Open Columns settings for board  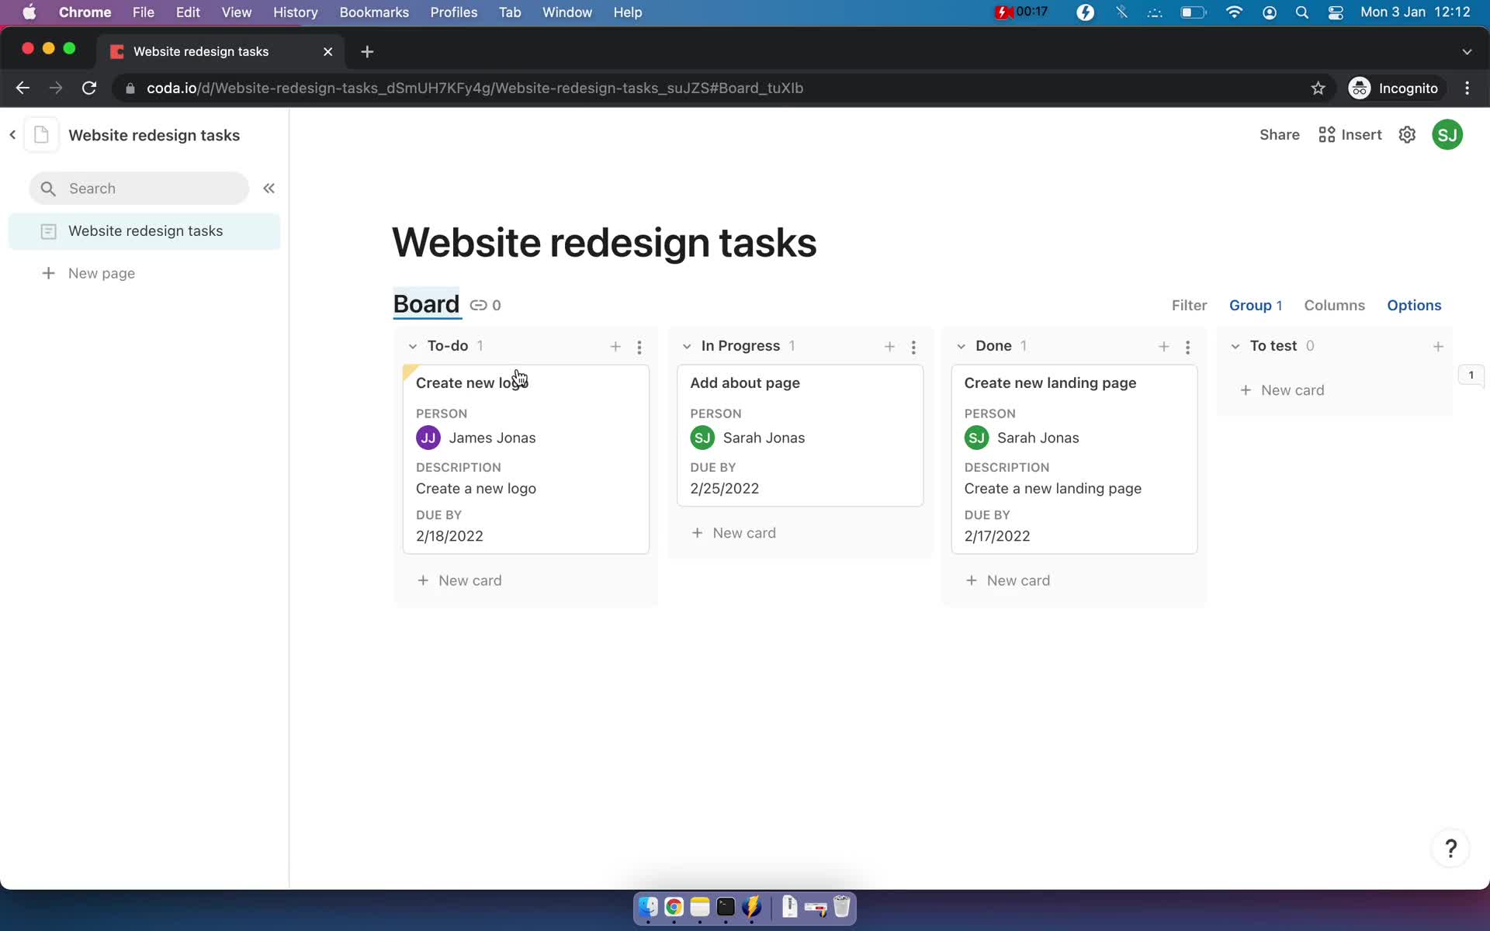tap(1334, 306)
